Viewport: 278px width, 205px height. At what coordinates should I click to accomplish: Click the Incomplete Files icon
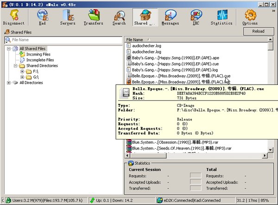coord(22,60)
